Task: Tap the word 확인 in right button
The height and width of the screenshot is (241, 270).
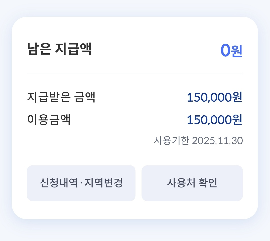Action: (208, 183)
